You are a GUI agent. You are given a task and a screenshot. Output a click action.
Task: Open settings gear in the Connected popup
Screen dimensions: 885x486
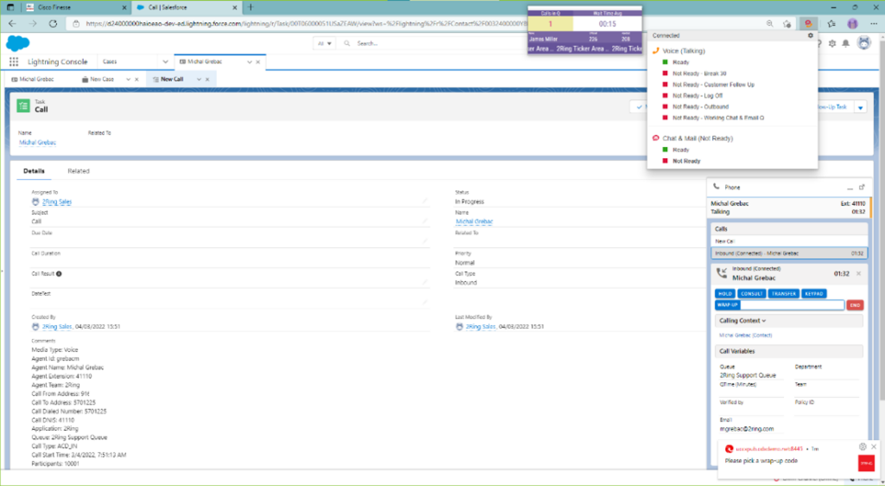[811, 35]
